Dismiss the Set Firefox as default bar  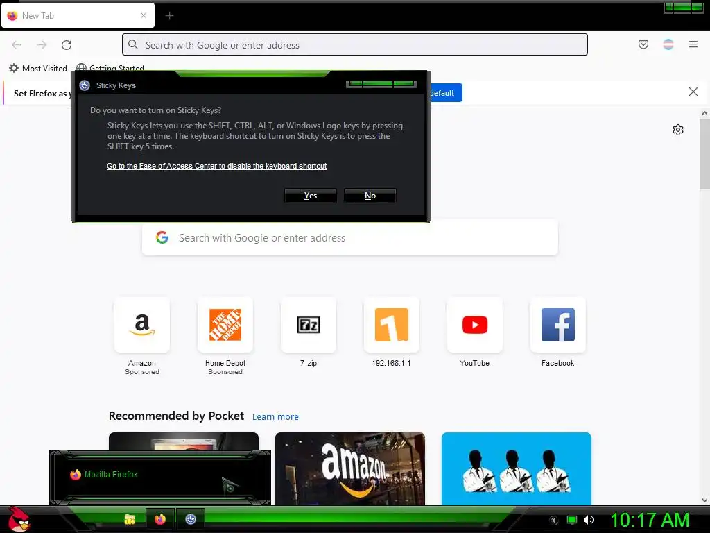(693, 92)
